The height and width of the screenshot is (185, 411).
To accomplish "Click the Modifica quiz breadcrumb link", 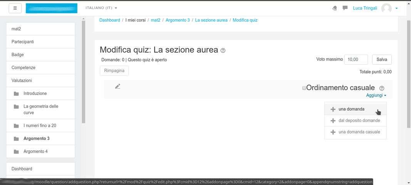I will point(245,20).
